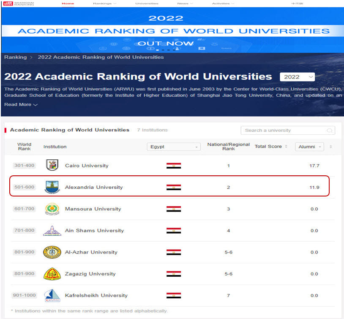Click the Kafrelsheikh University sailboat logo
Image resolution: width=344 pixels, height=319 pixels.
52,295
